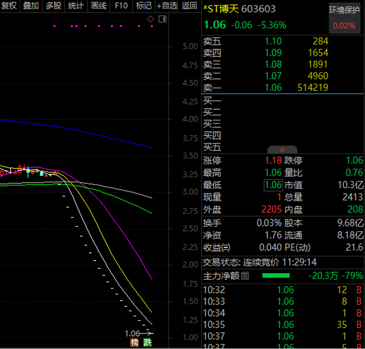Open F10 company info
The width and height of the screenshot is (365, 349).
[x=121, y=6]
